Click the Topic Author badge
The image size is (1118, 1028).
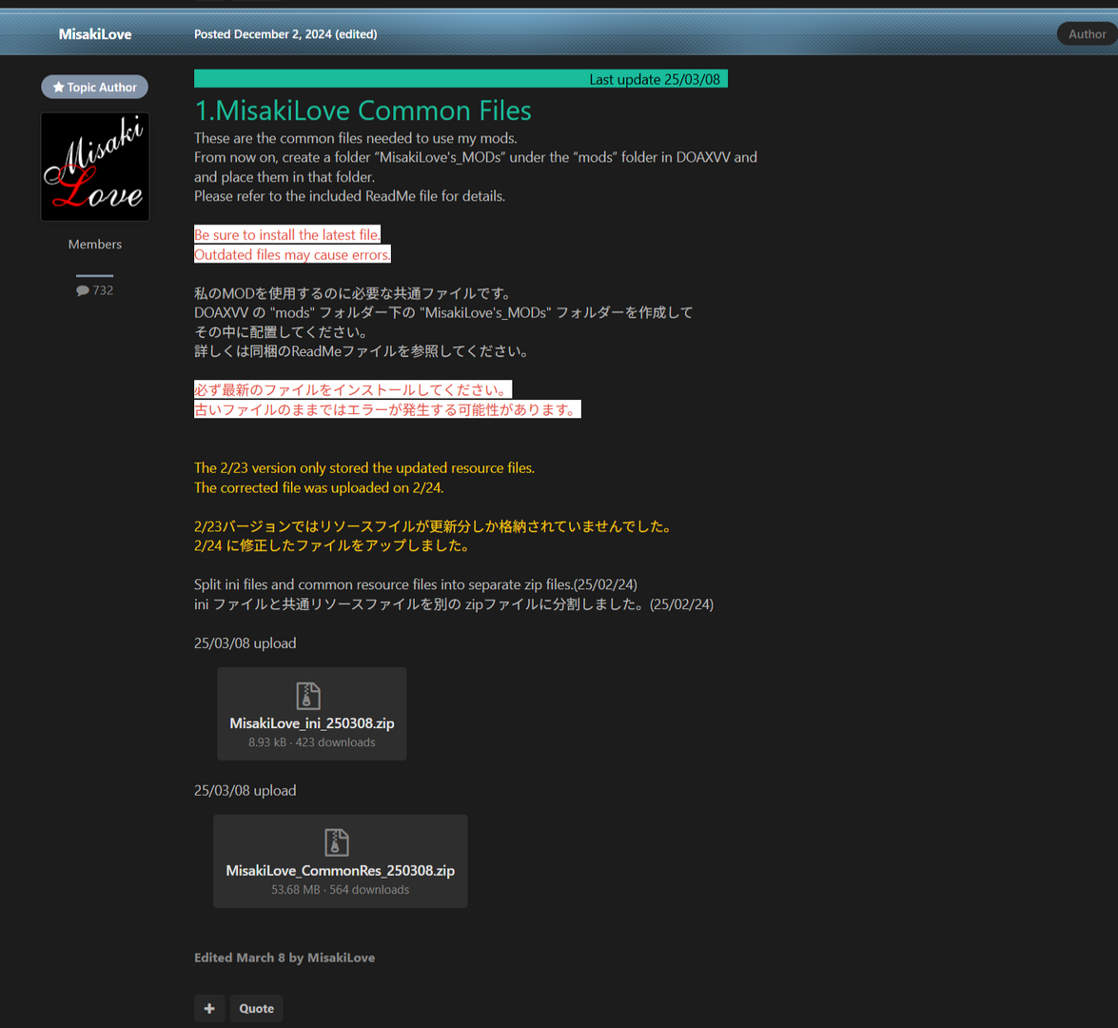pyautogui.click(x=95, y=87)
